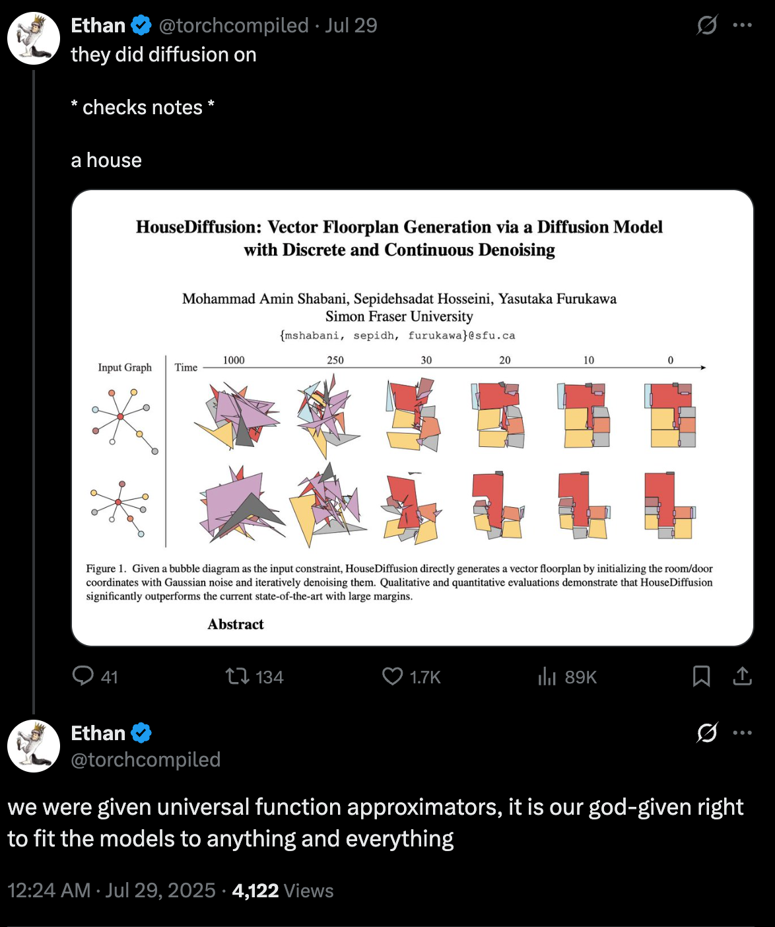Click the Grok icon on first tweet
The height and width of the screenshot is (927, 775).
[707, 25]
